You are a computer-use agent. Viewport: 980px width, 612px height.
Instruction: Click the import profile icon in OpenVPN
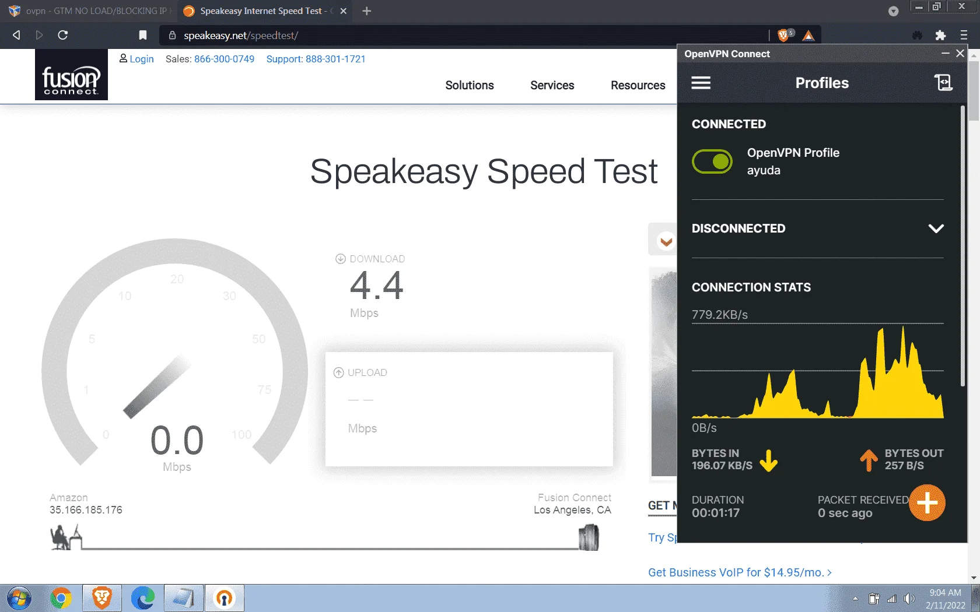tap(943, 83)
